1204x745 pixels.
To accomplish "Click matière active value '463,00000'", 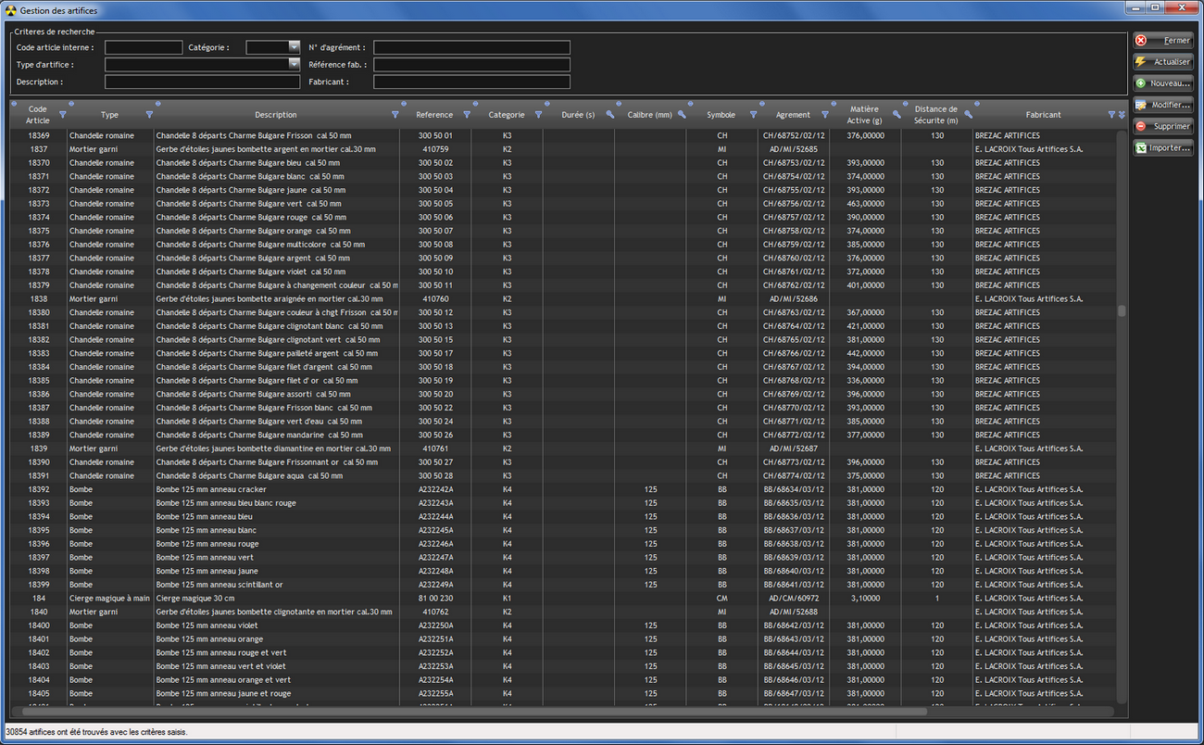I will click(865, 204).
